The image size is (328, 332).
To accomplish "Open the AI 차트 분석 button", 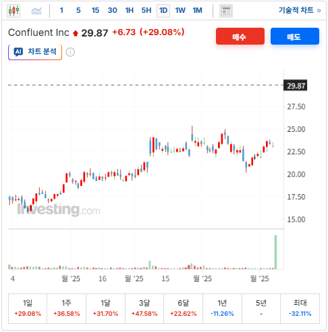I will tap(35, 52).
